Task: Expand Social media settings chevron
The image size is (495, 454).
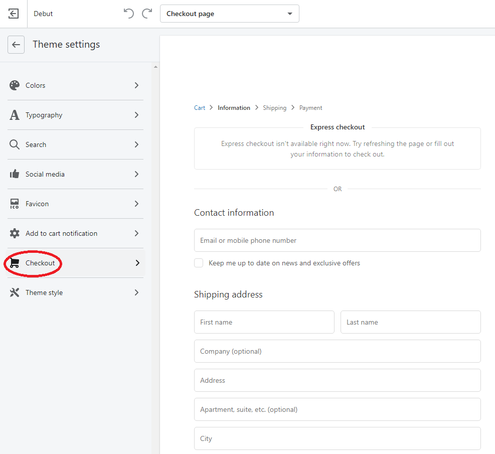Action: [136, 174]
